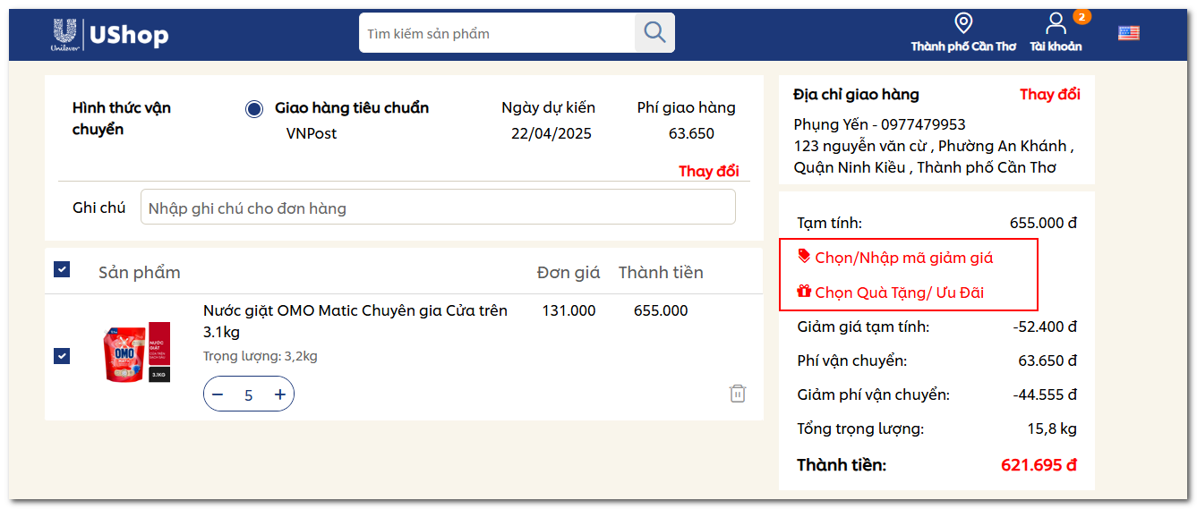
Task: Select Giao hàng tiêu chuẩn radio option
Action: pos(254,109)
